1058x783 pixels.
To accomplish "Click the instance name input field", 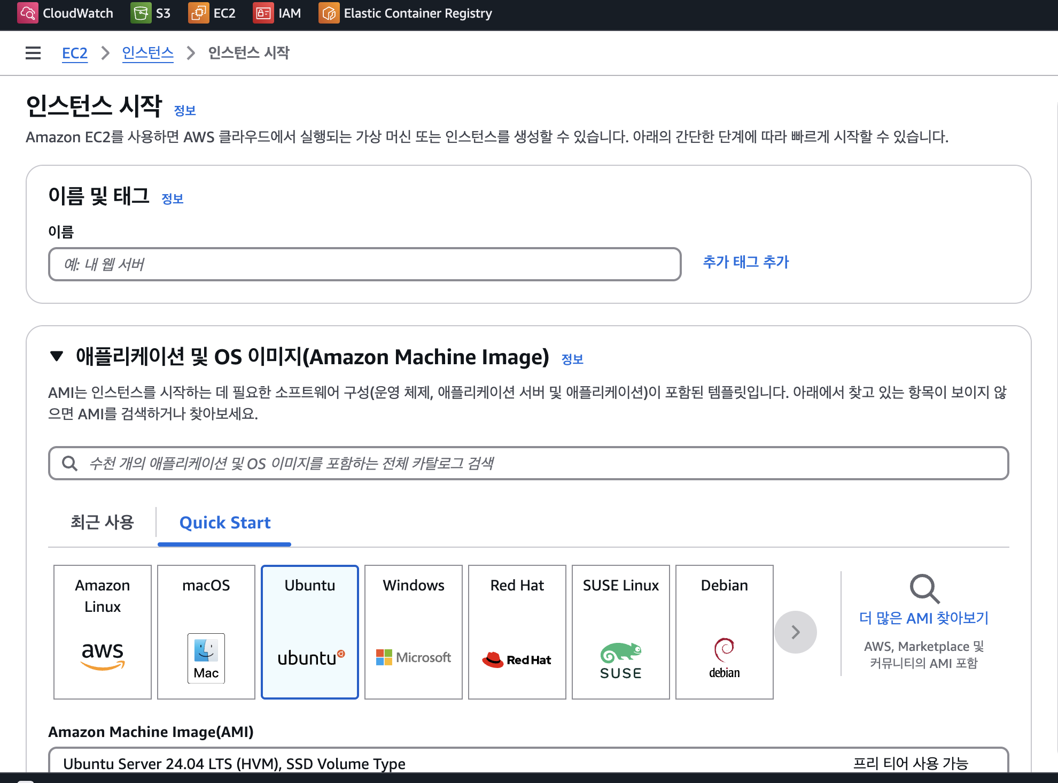I will (x=364, y=264).
